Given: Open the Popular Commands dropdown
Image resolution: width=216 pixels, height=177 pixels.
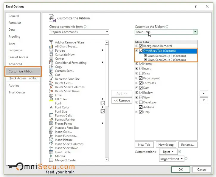Looking at the screenshot, I should pos(79,32).
